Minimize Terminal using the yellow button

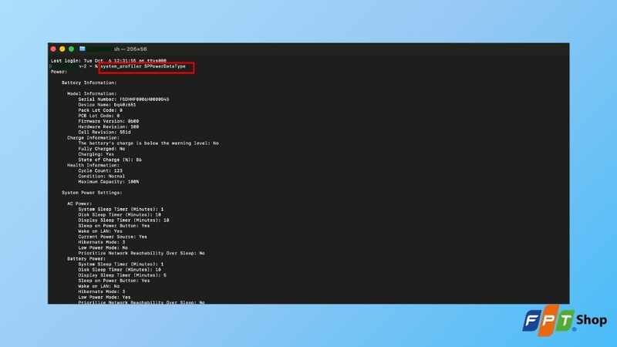click(x=62, y=49)
